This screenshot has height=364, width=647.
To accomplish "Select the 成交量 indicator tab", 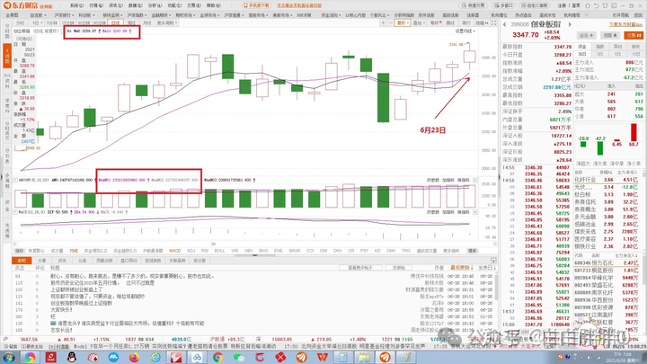I will [x=57, y=251].
